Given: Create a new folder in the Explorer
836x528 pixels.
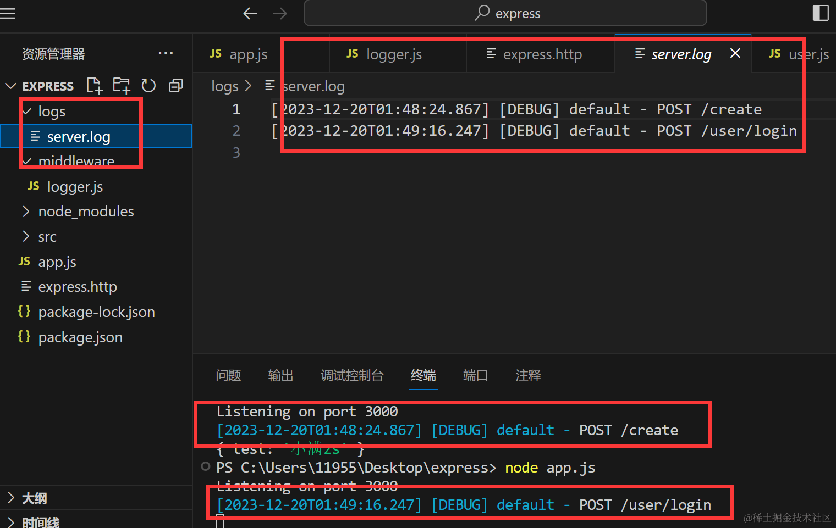Looking at the screenshot, I should 121,85.
